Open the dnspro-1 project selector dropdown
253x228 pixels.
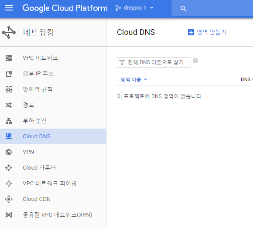pyautogui.click(x=134, y=8)
